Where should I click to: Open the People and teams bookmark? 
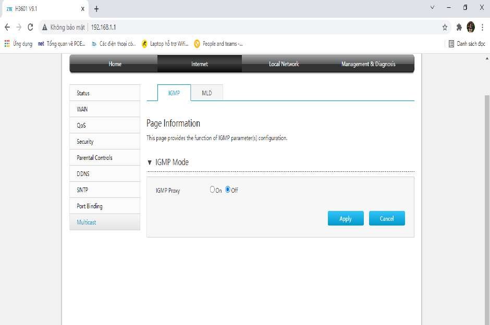tap(218, 44)
